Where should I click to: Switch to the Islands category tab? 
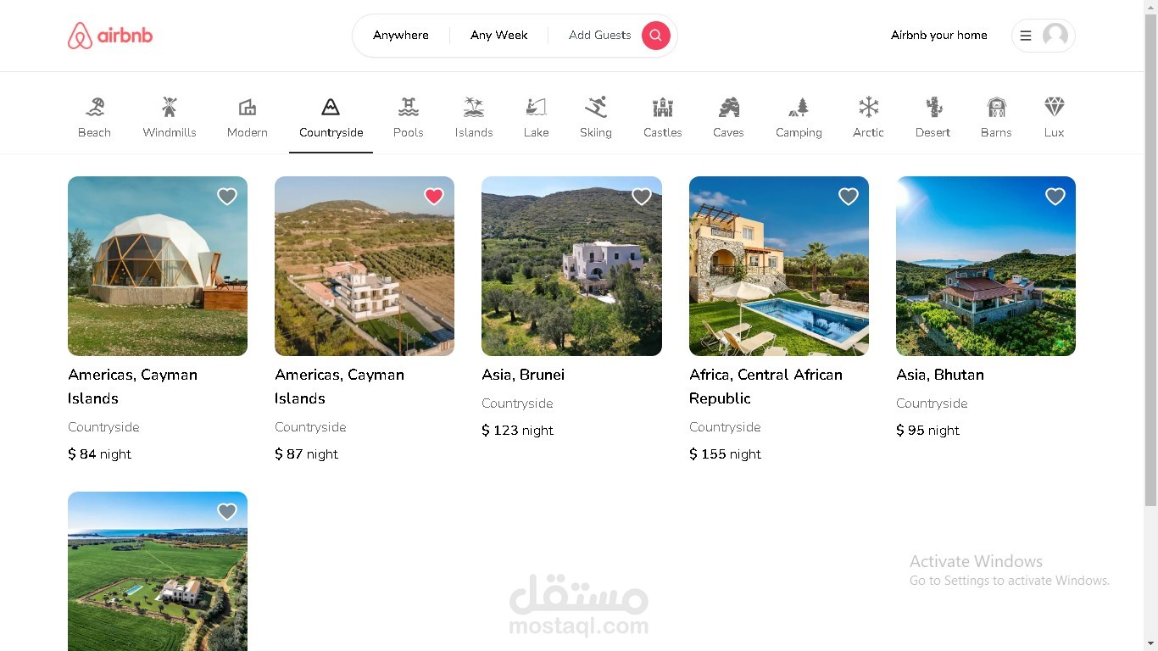click(x=474, y=117)
